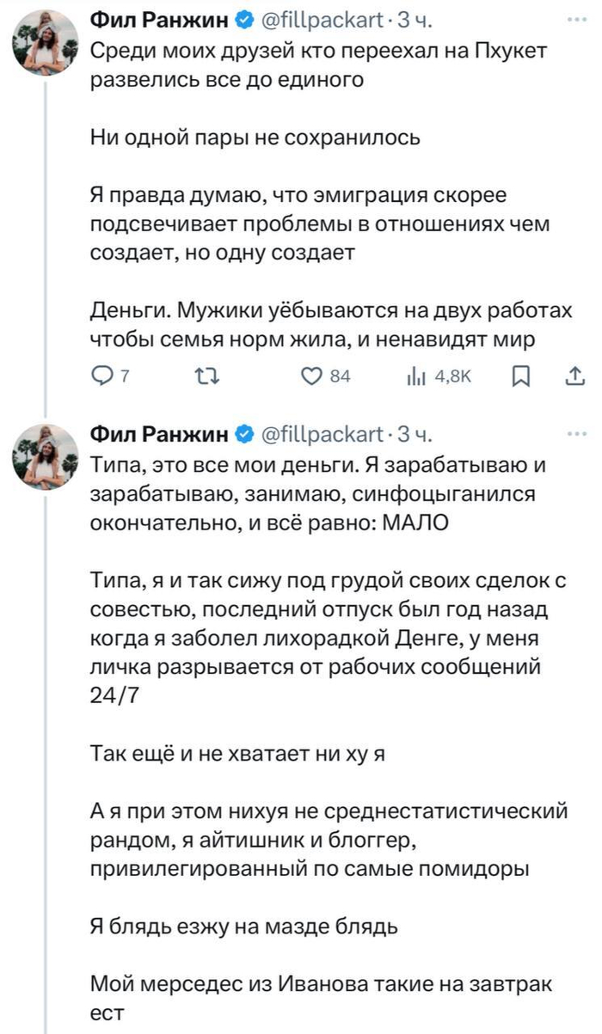Open the profile avatar on the second tweet
Viewport: 602px width, 1034px height.
click(x=45, y=460)
